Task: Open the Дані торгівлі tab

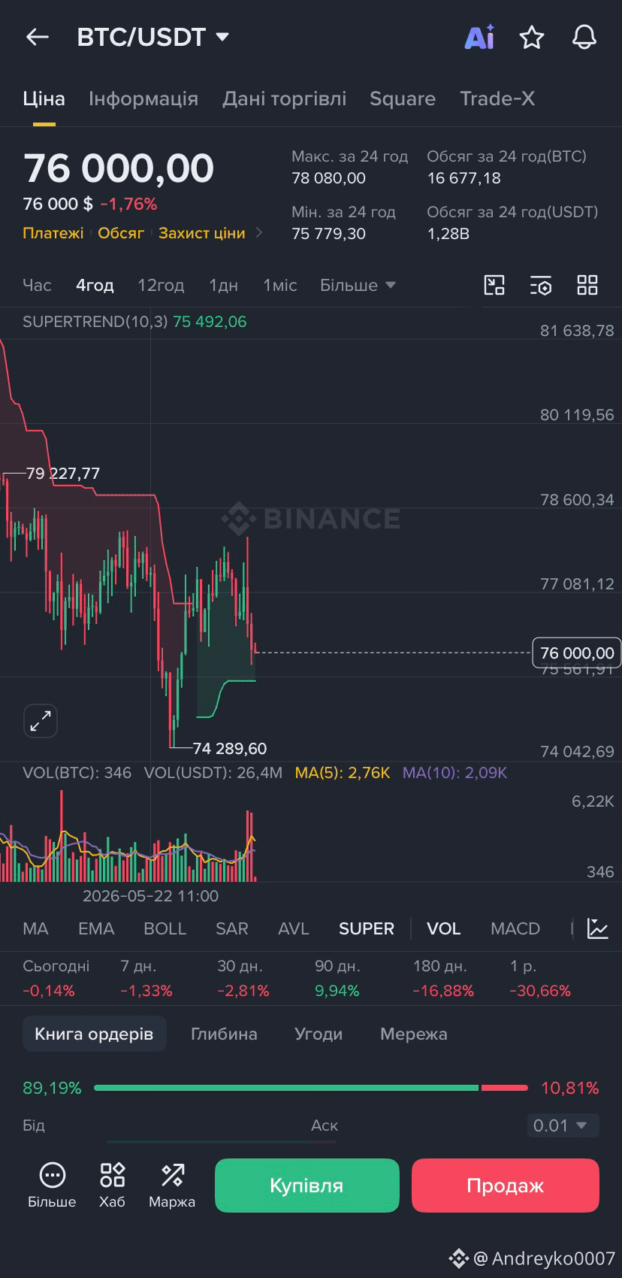Action: (x=284, y=98)
